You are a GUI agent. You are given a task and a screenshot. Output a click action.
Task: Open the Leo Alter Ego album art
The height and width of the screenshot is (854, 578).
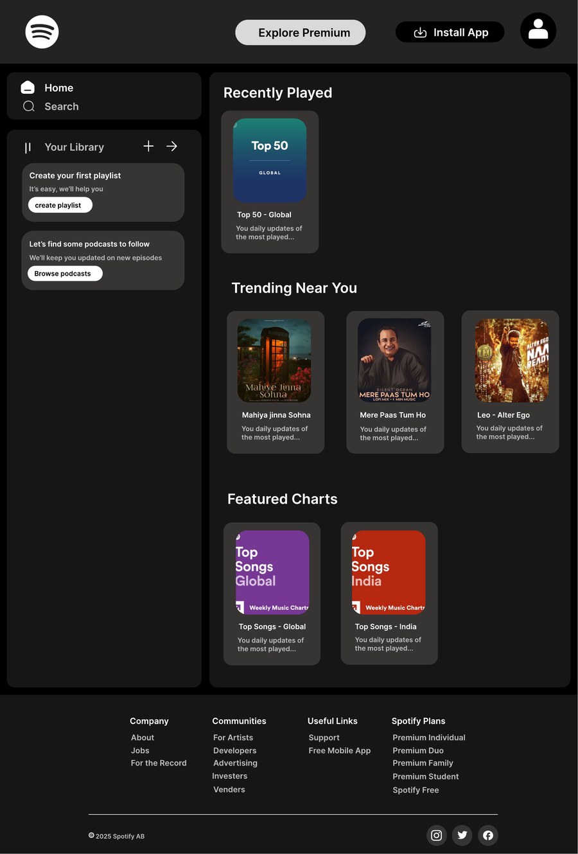tap(512, 360)
